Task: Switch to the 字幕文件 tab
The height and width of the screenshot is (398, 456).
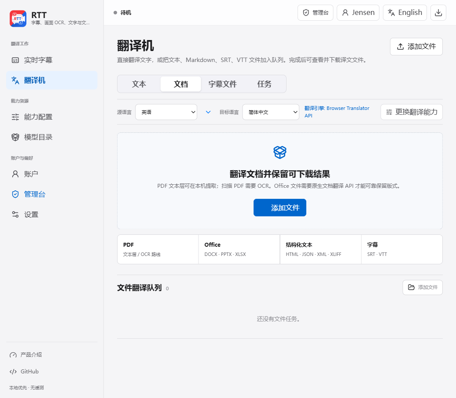Action: pyautogui.click(x=222, y=84)
